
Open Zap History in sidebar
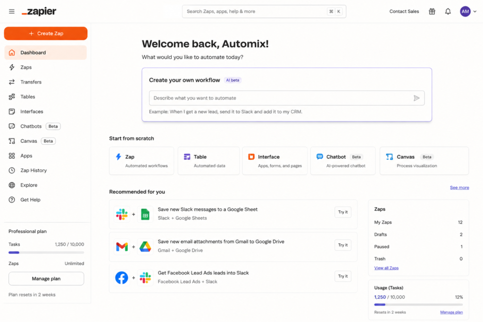(x=46, y=170)
